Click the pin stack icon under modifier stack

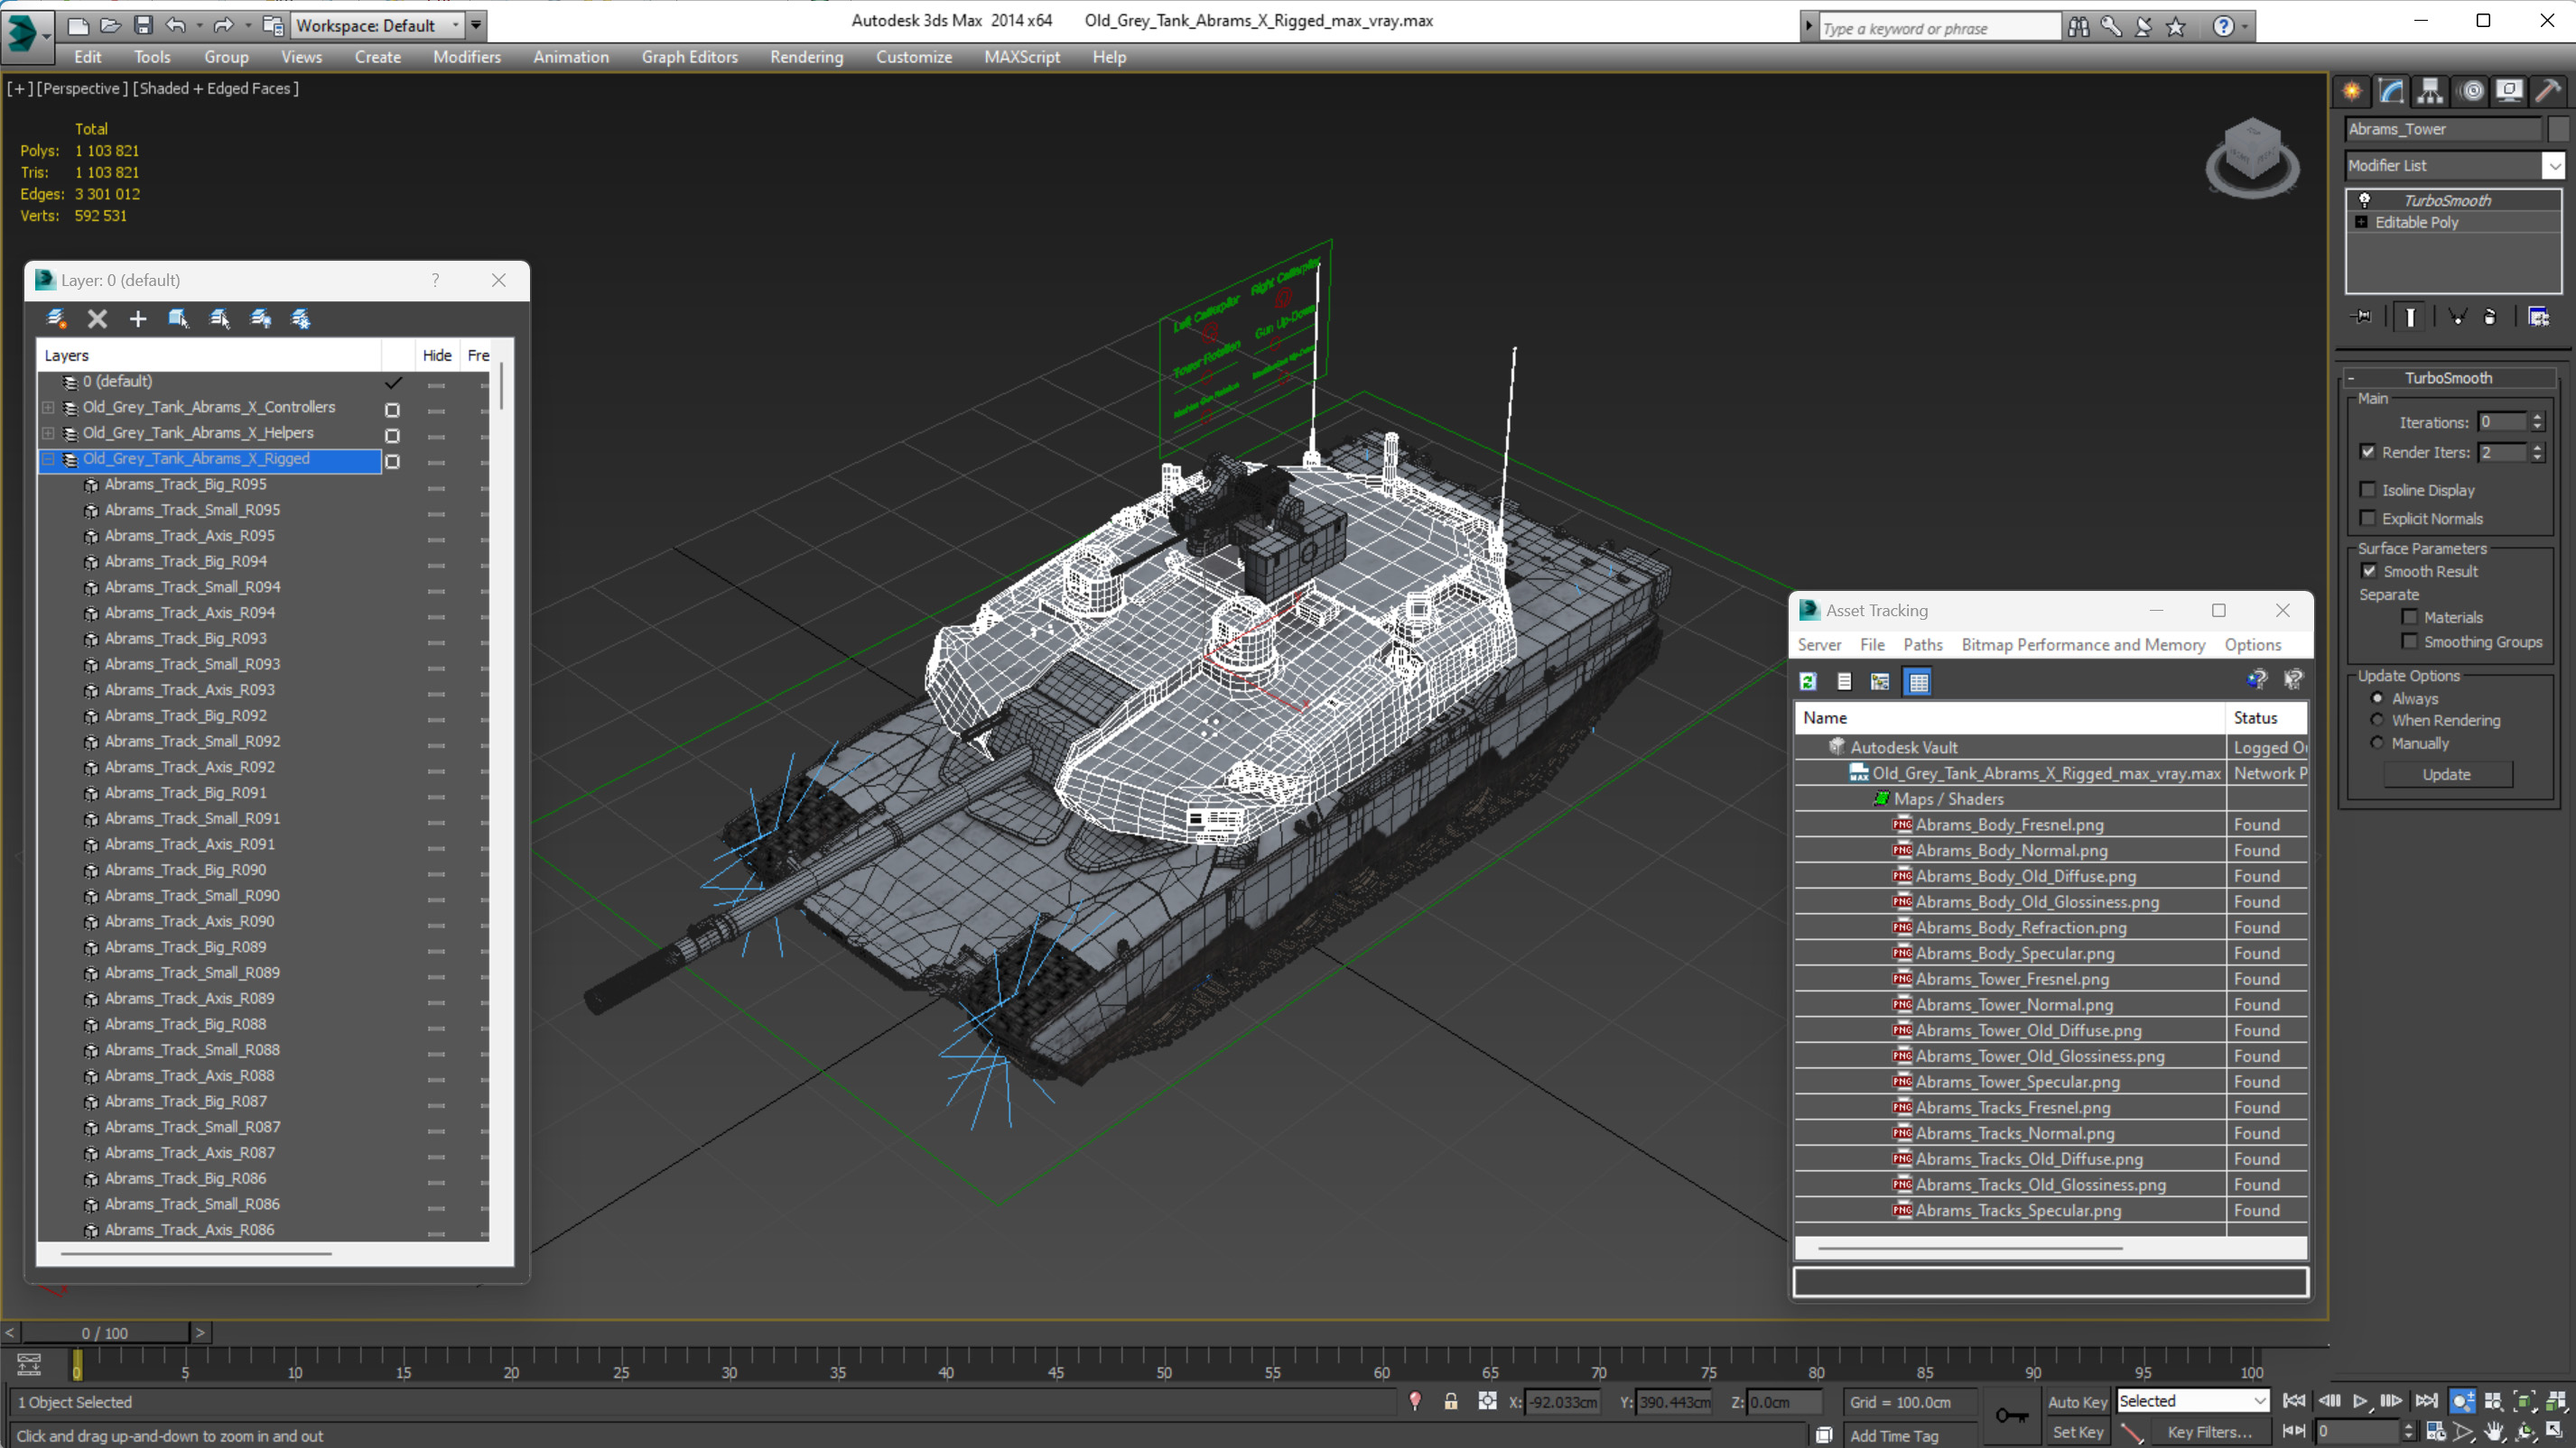(2362, 317)
